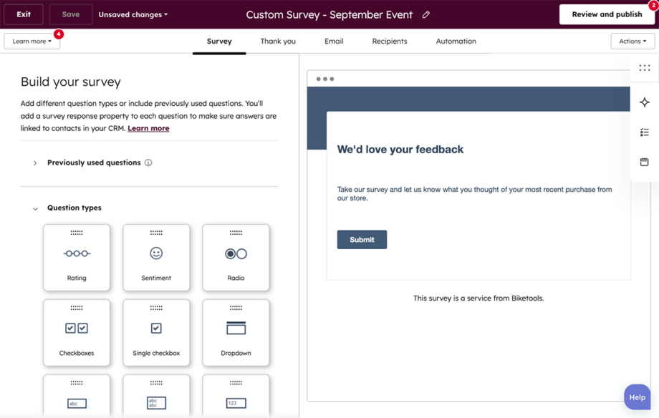Viewport: 659px width, 418px height.
Task: Click the checklist icon in right sidebar
Action: pyautogui.click(x=644, y=132)
